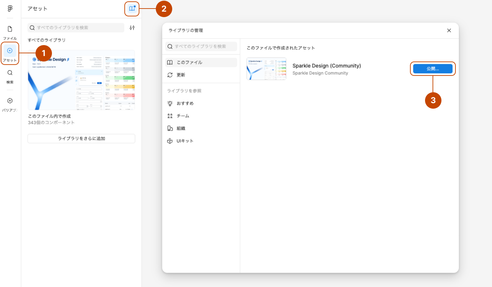Image resolution: width=492 pixels, height=287 pixels.
Task: Open the ファイル sidebar panel
Action: click(10, 33)
